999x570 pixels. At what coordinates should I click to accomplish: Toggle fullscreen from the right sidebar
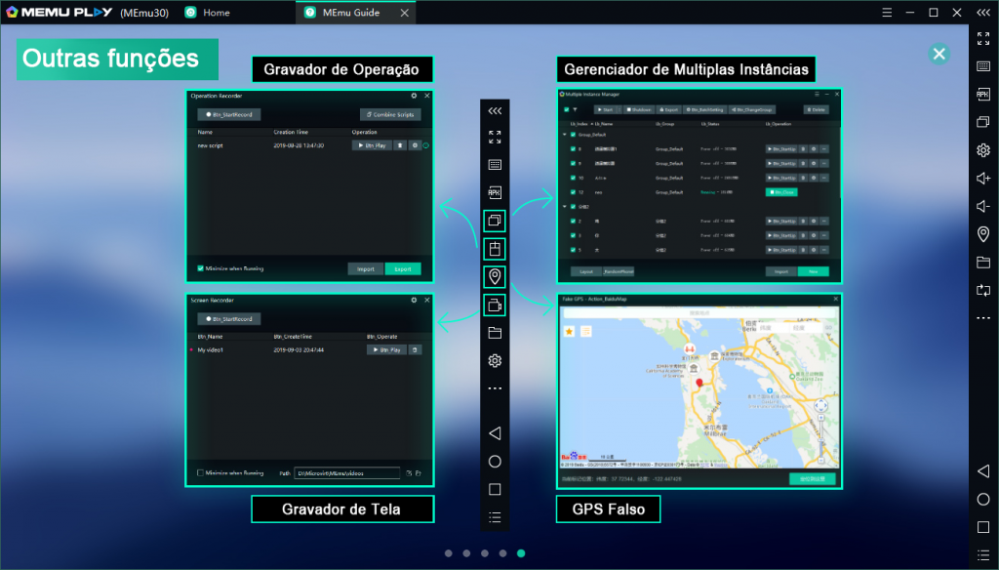click(x=983, y=38)
